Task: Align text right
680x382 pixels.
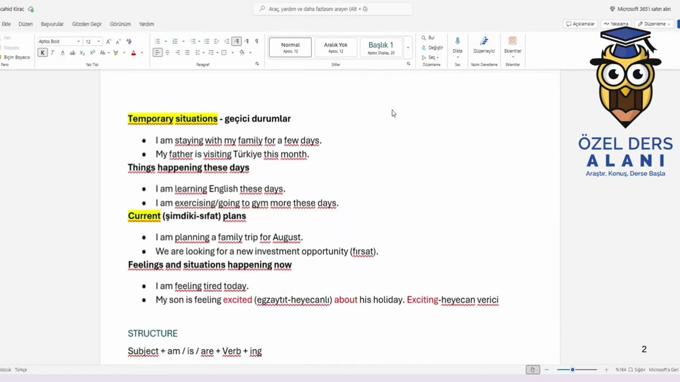Action: click(x=177, y=53)
